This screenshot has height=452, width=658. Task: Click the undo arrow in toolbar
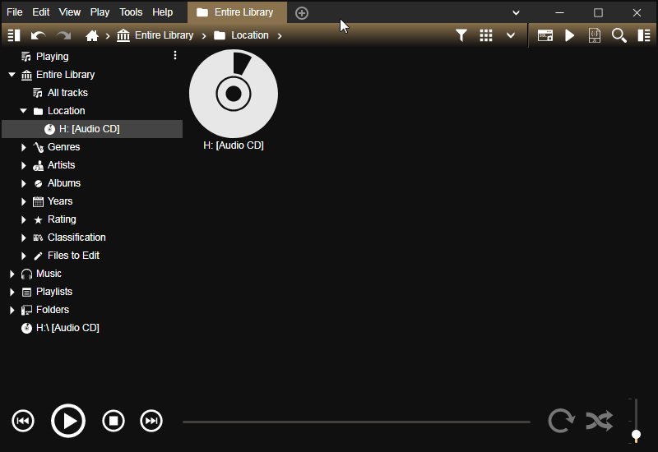click(x=38, y=35)
